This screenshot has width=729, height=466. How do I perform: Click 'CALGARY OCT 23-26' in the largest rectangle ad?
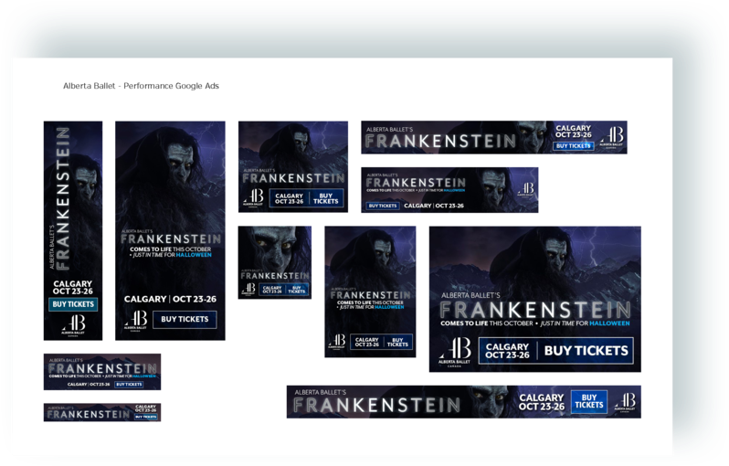tap(507, 351)
